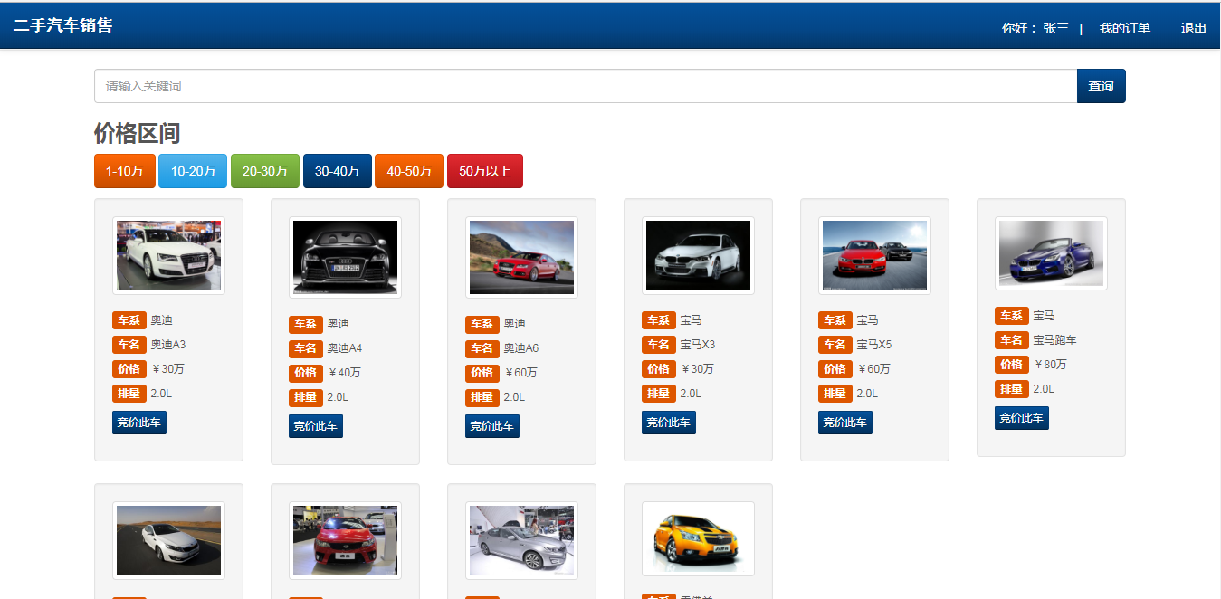1221x599 pixels.
Task: Click 竞价此车 for the 奥迪A4
Action: pos(316,426)
